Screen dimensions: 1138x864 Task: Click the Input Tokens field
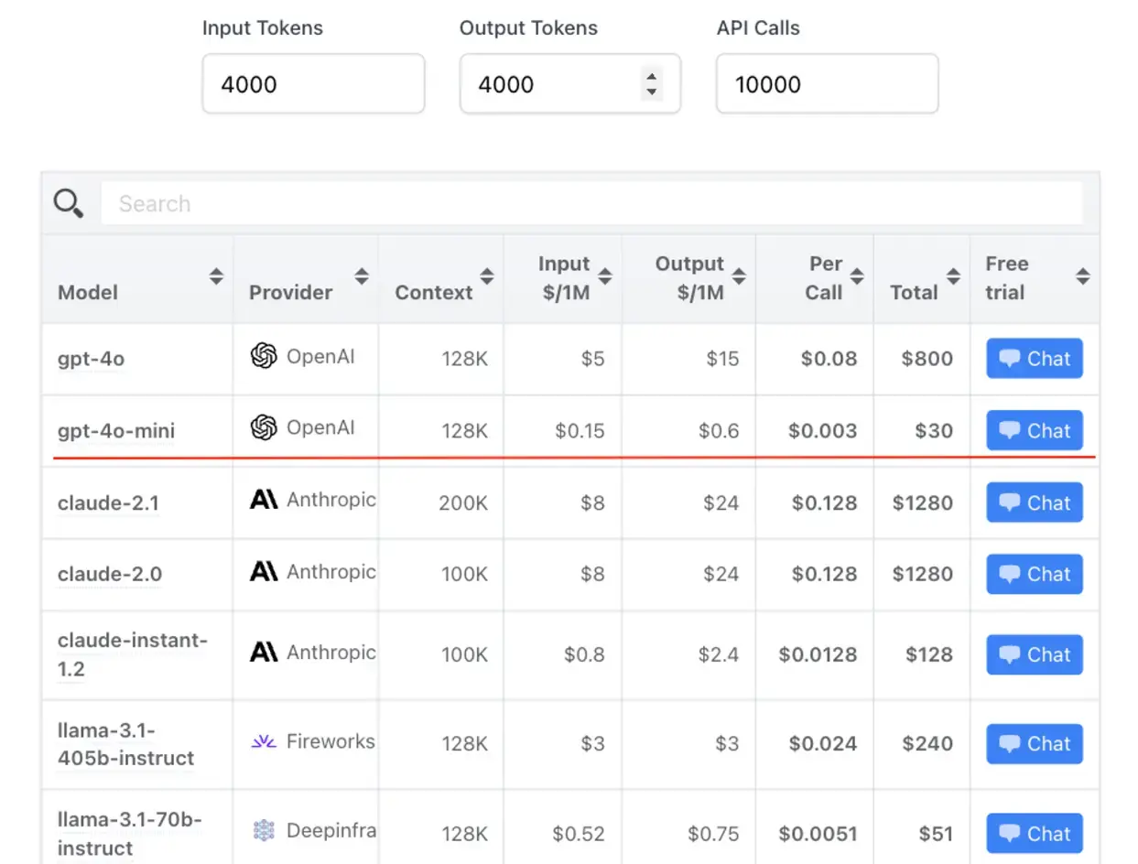313,84
